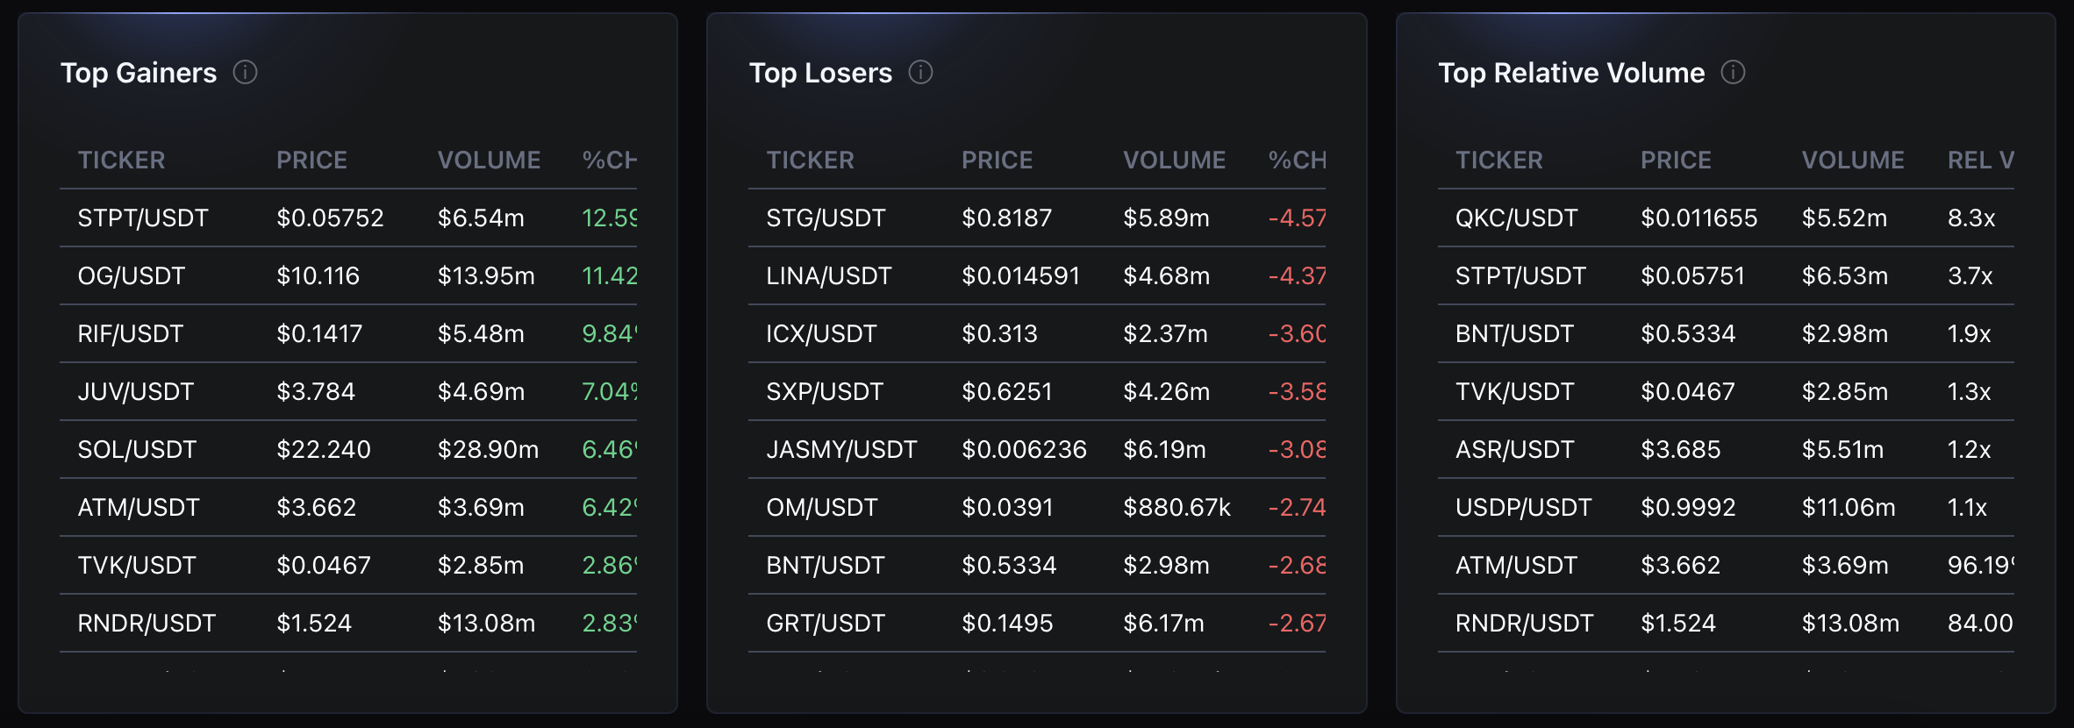Sort Top Losers by VOLUME column header
The height and width of the screenshot is (728, 2074).
coord(1174,161)
